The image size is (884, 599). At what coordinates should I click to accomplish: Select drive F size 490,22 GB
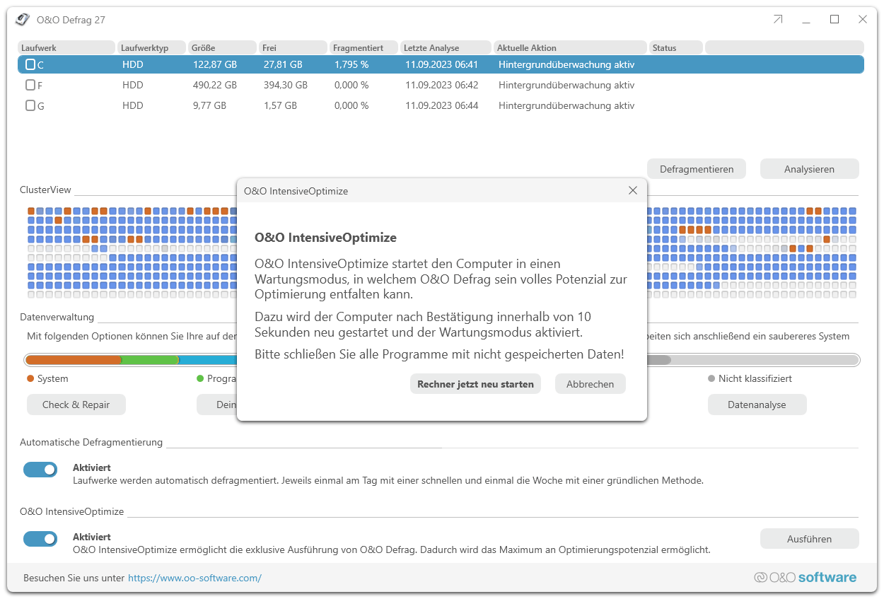click(x=215, y=85)
